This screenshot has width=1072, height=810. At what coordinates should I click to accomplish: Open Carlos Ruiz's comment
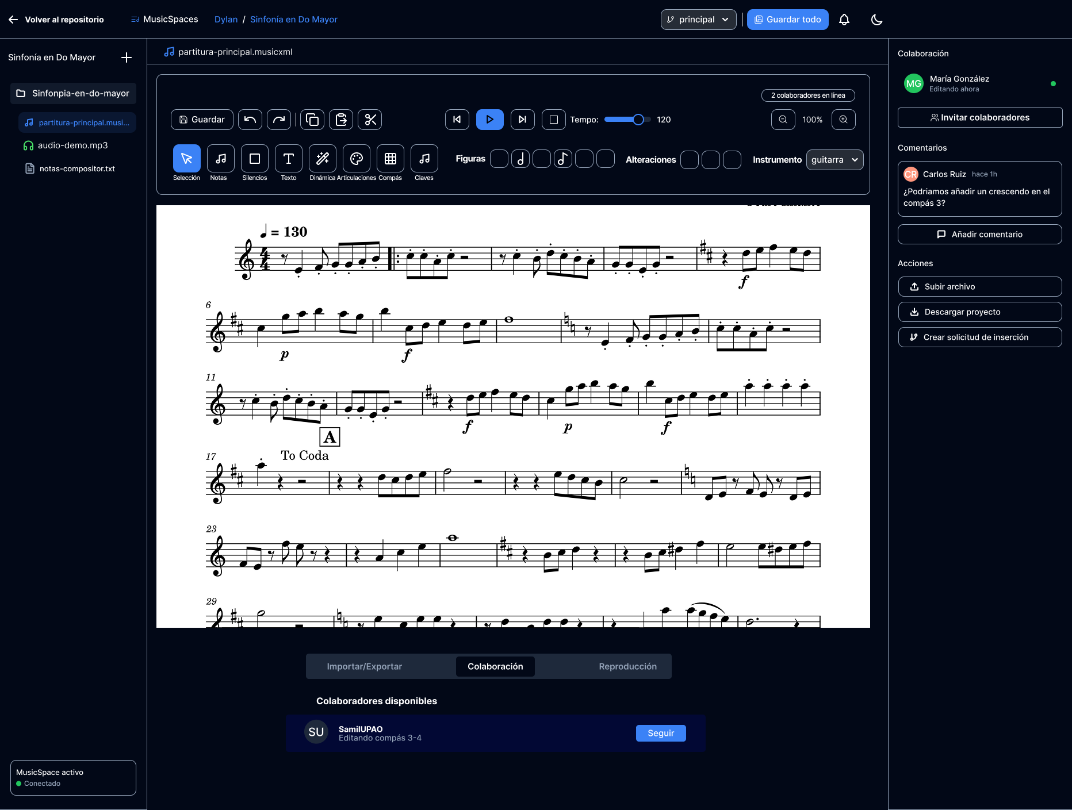click(980, 189)
